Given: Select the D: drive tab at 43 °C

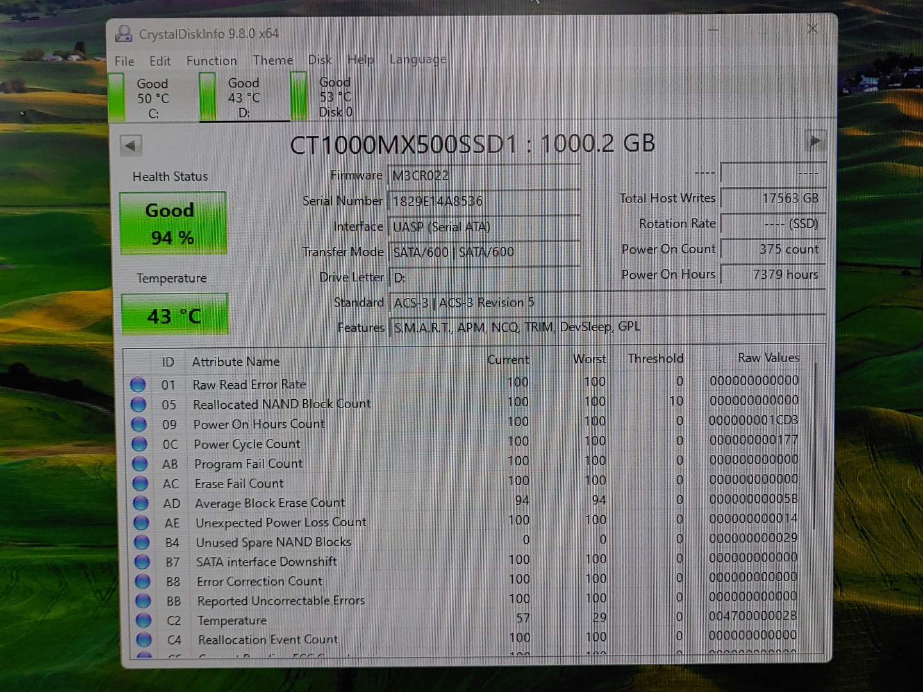Looking at the screenshot, I should coord(244,97).
